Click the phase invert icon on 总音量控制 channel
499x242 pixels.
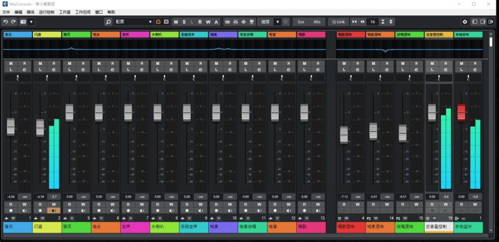coord(445,70)
